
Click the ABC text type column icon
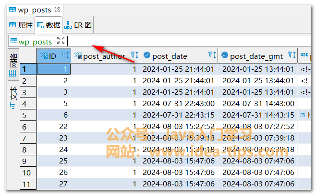click(304, 55)
